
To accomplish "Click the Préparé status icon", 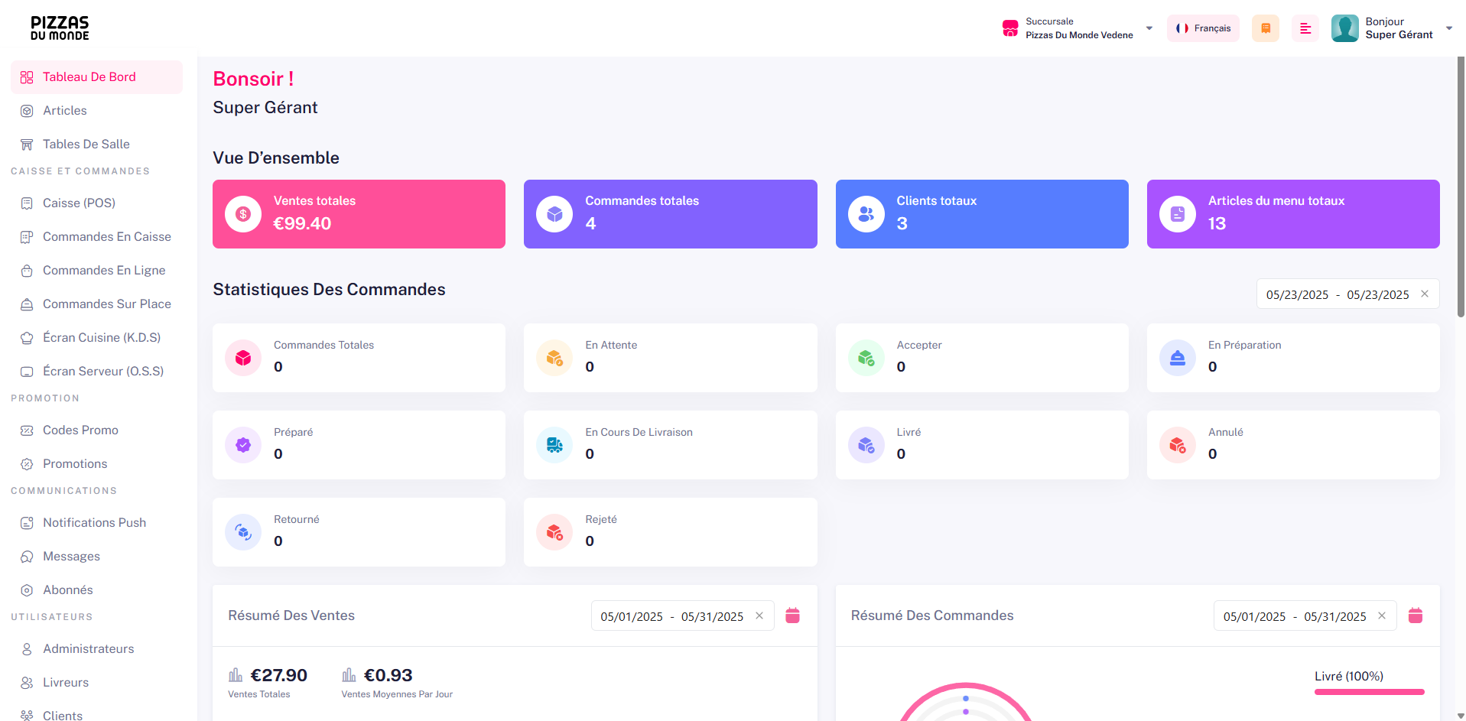I will 243,445.
